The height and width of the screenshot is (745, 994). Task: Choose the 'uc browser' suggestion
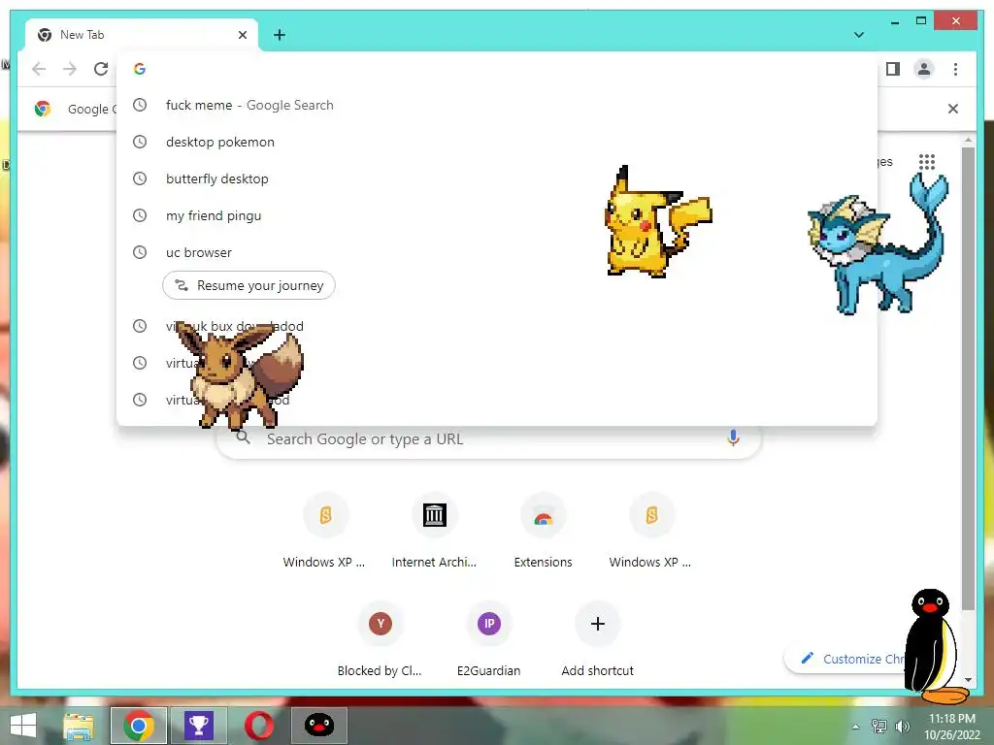click(x=497, y=252)
